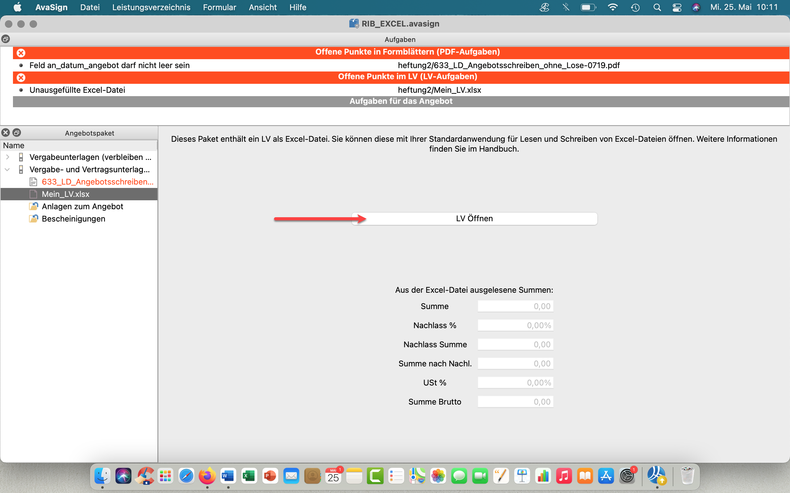Click the red error icon for LV-Aufgaben
Viewport: 790px width, 493px height.
21,77
